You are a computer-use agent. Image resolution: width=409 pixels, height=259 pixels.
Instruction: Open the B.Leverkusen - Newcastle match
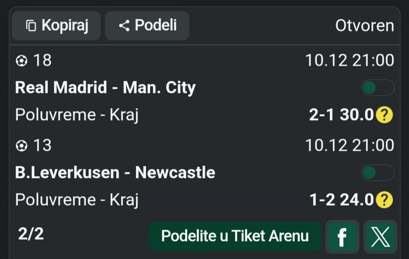coord(115,173)
